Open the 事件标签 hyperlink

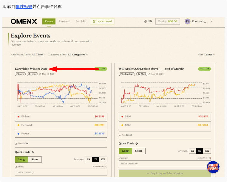click(24, 7)
